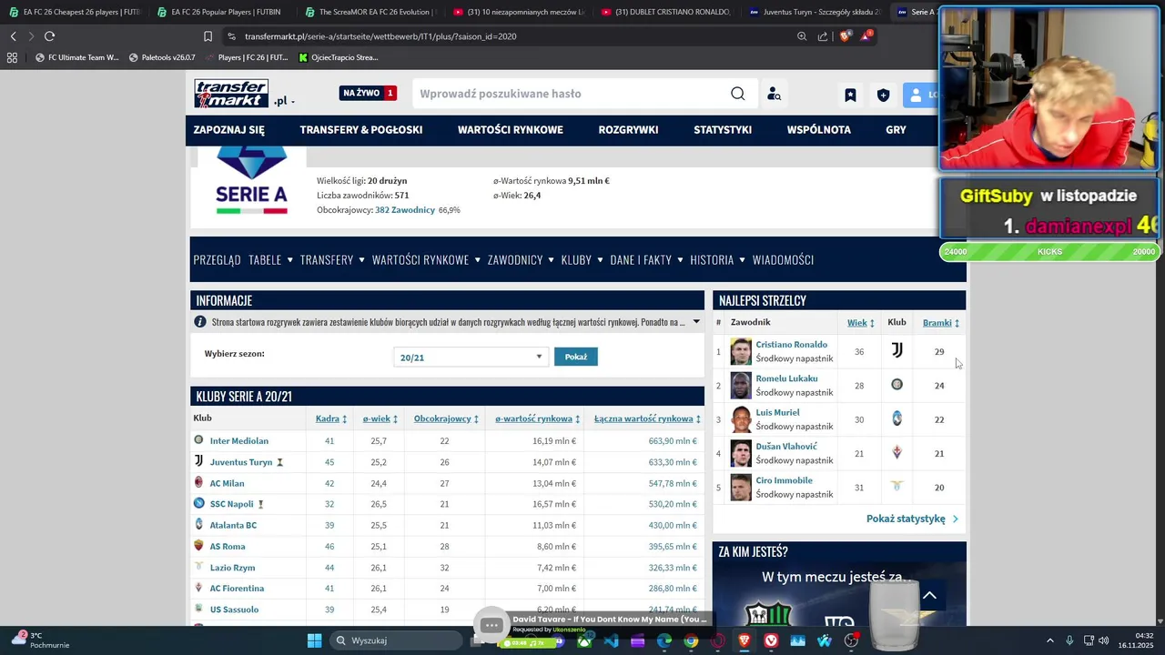Screen dimensions: 1165x655
Task: Open the expert user search icon
Action: (x=774, y=94)
